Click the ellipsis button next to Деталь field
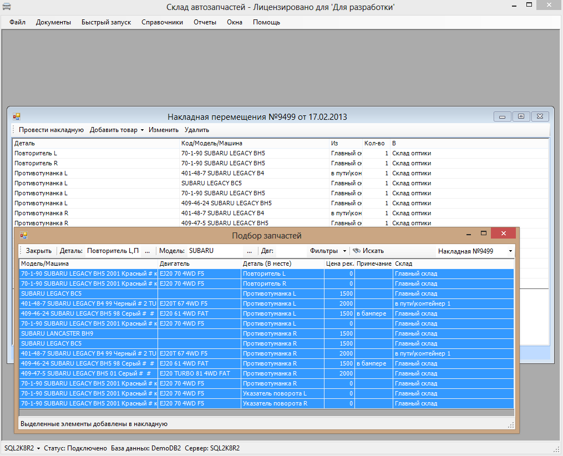Viewport: 563px width, 456px height. pyautogui.click(x=147, y=251)
